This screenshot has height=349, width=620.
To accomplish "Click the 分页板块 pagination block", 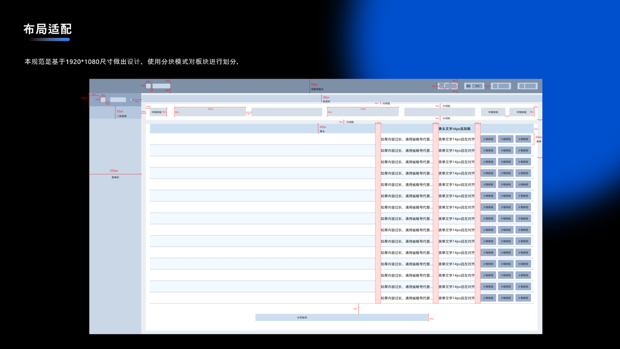I will [x=342, y=318].
